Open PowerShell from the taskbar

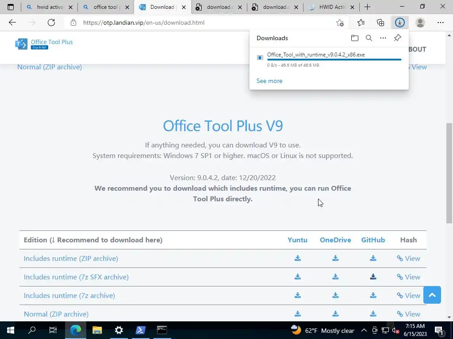(x=140, y=330)
